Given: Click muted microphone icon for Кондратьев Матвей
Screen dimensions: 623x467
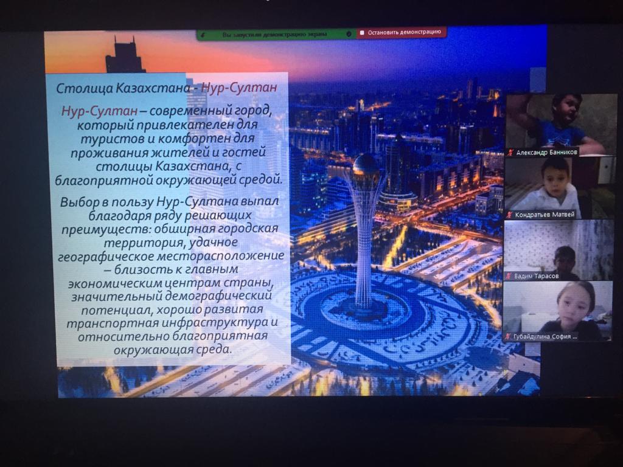Looking at the screenshot, I should click(x=510, y=215).
